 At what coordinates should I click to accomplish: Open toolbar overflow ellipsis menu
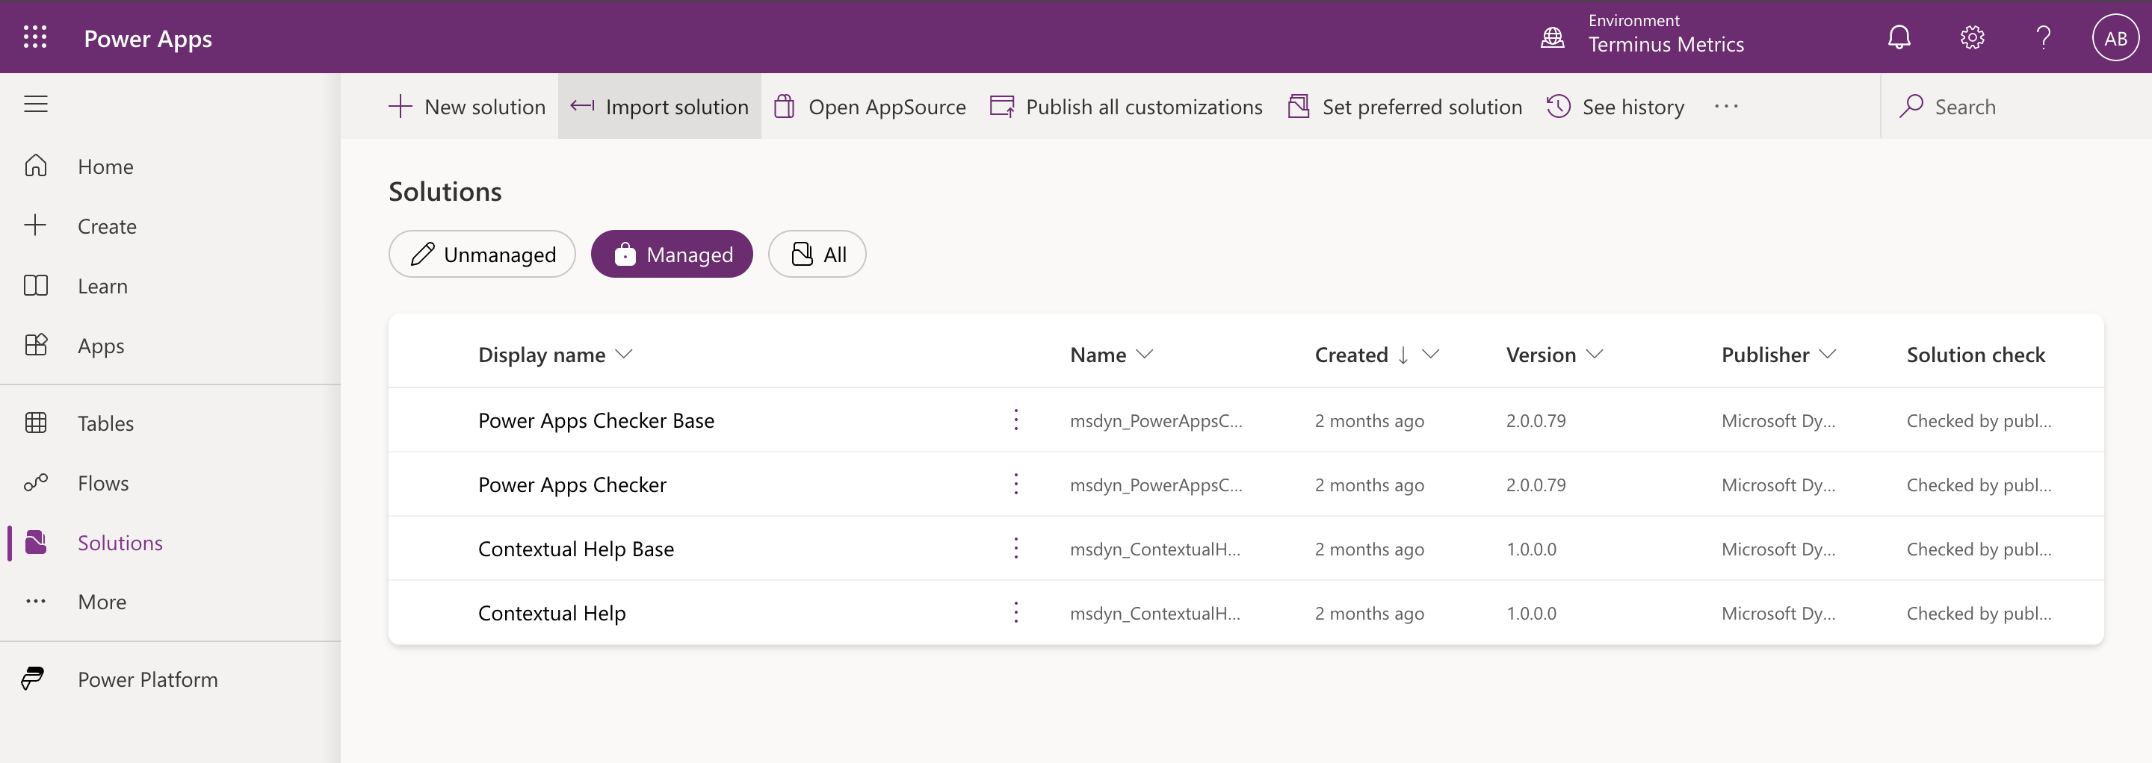point(1726,107)
